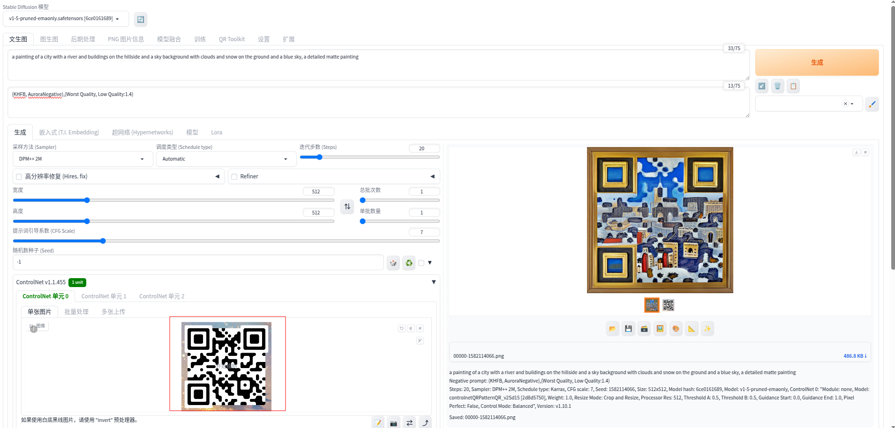Collapse the ControlNet v1.1.455 panel
The image size is (895, 428).
[x=434, y=282]
